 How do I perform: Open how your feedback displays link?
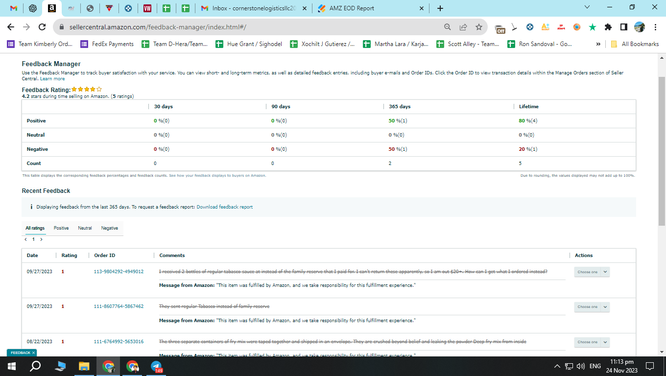click(217, 175)
